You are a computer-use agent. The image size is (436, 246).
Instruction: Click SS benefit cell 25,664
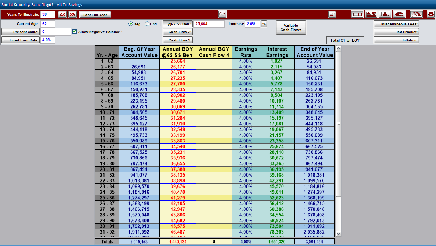click(177, 61)
